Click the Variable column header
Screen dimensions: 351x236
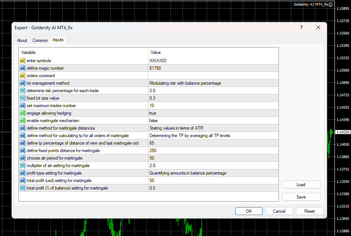click(83, 52)
